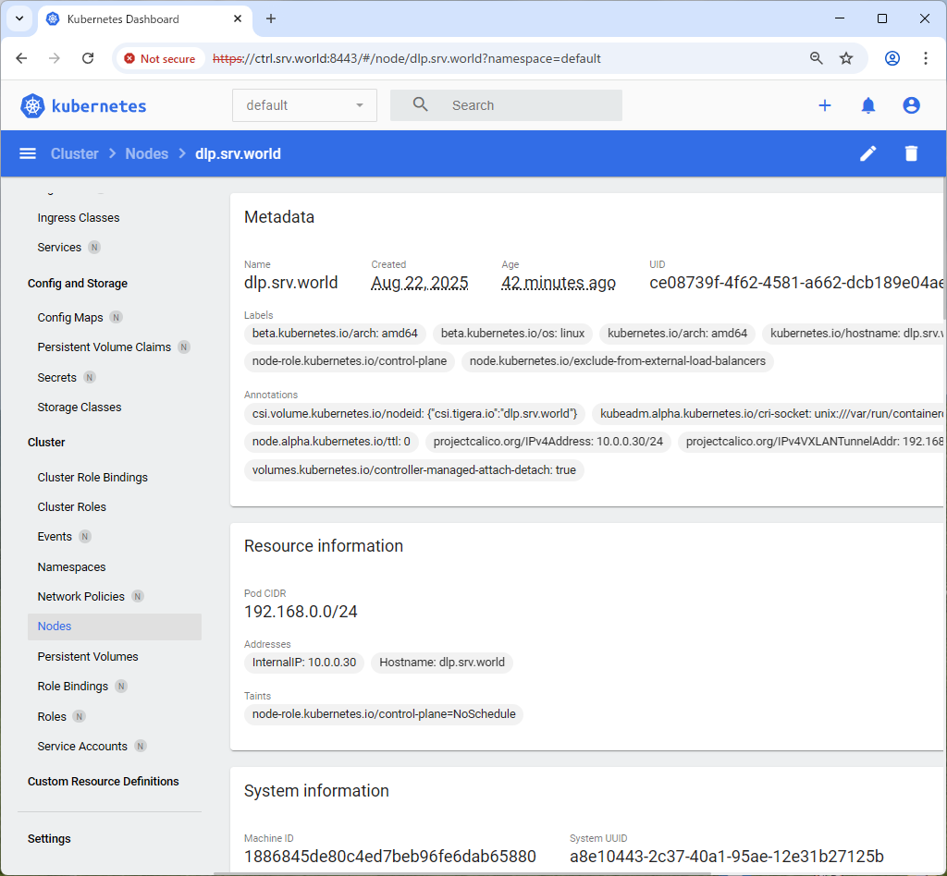Open the default namespace dropdown
The image size is (947, 876).
304,105
